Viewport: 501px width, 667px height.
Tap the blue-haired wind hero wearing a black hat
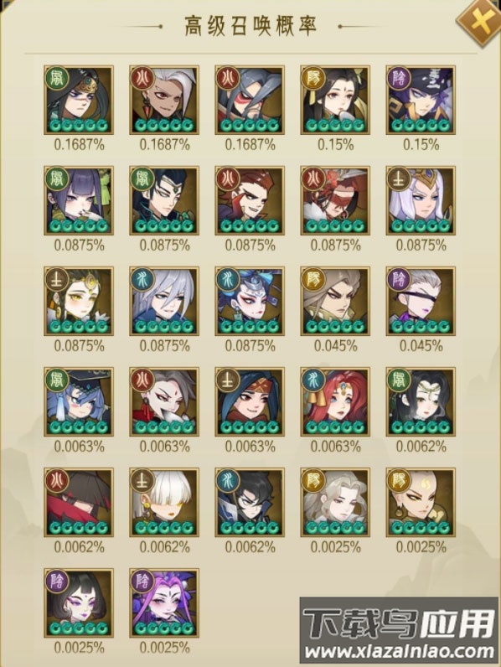pos(79,402)
